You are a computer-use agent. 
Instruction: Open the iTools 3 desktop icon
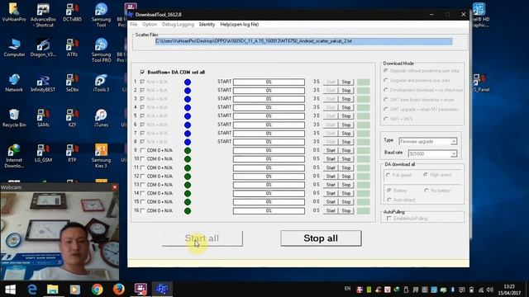pyautogui.click(x=101, y=82)
